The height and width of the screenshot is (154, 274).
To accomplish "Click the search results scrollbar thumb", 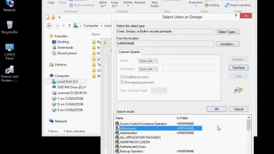I will (249, 125).
